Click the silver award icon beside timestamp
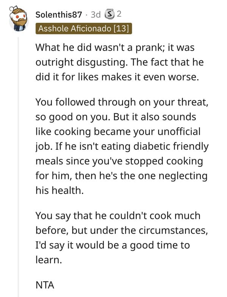Viewport: 227px width, 297px height. [110, 14]
